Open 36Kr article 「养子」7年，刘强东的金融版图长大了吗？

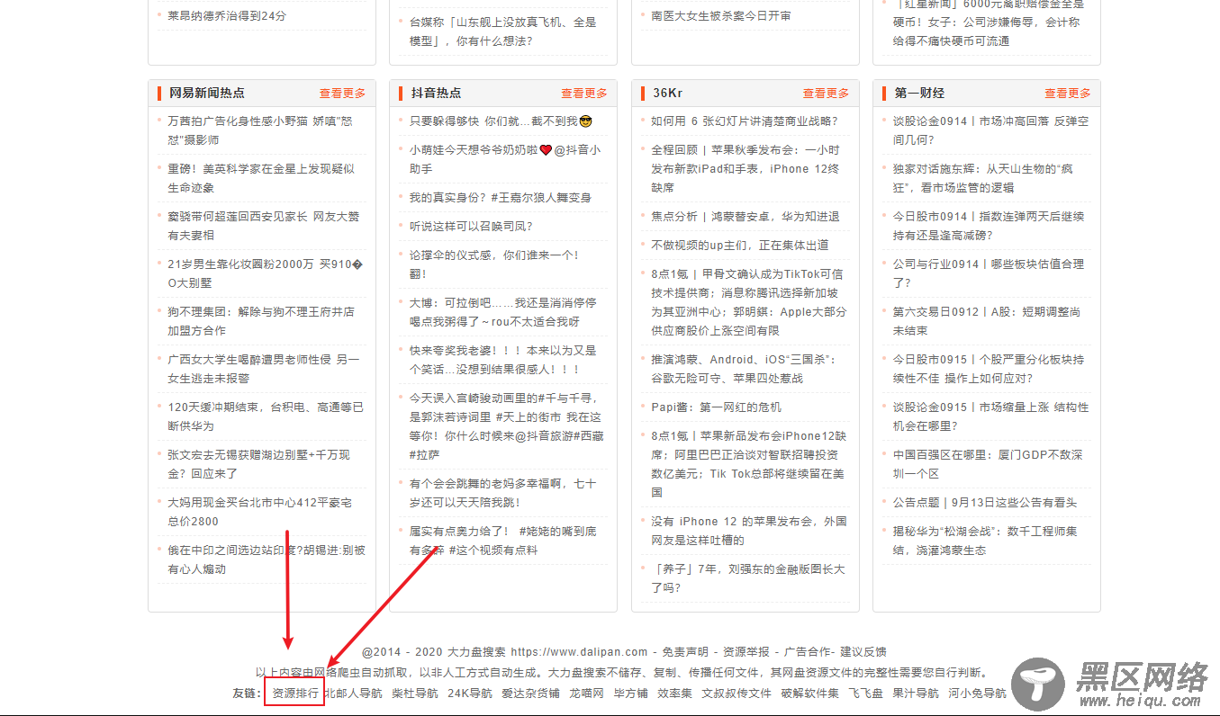[748, 578]
